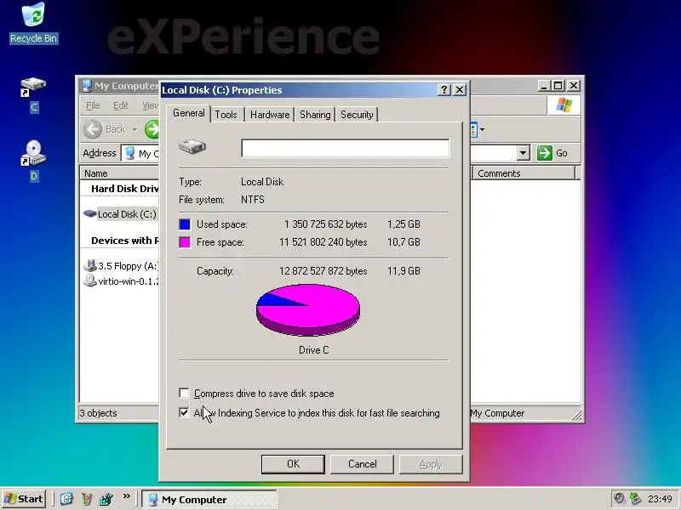Click the '12 872 527 872 bytes' capacity value
681x510 pixels.
pyautogui.click(x=323, y=271)
